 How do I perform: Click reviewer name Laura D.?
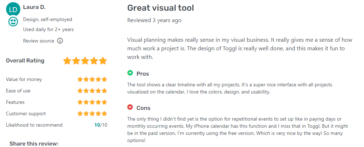(x=34, y=7)
